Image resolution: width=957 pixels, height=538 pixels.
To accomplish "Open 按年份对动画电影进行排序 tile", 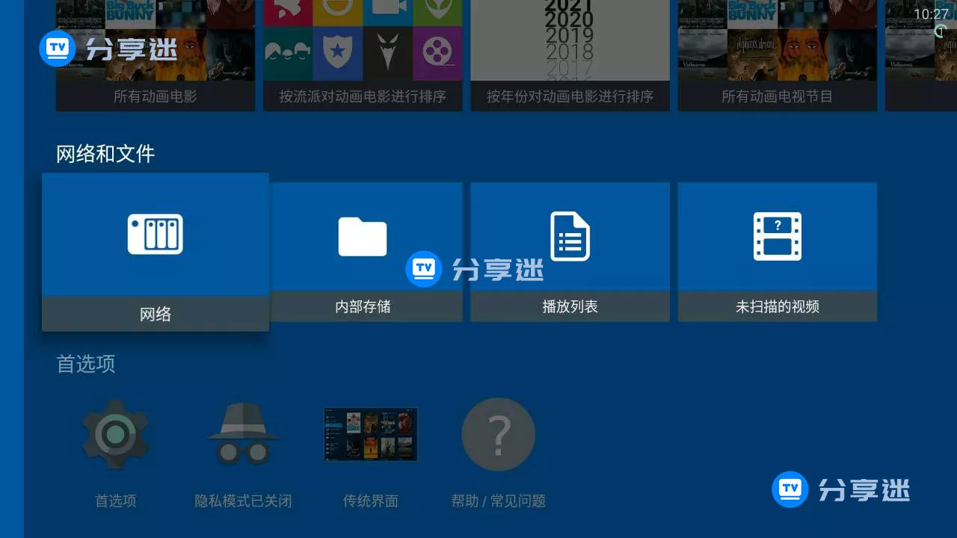I will point(570,56).
